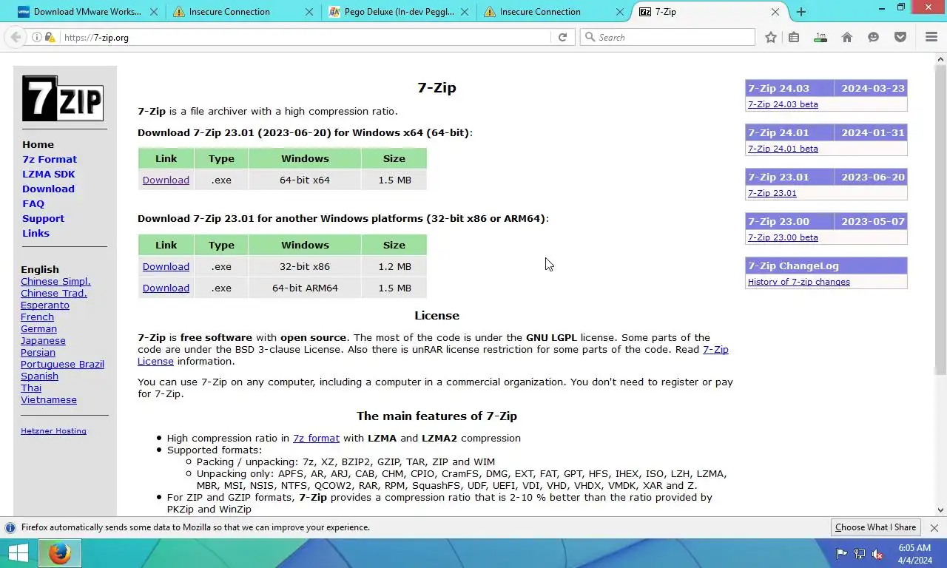Open the site information icon in address bar
947x568 pixels.
click(x=36, y=37)
